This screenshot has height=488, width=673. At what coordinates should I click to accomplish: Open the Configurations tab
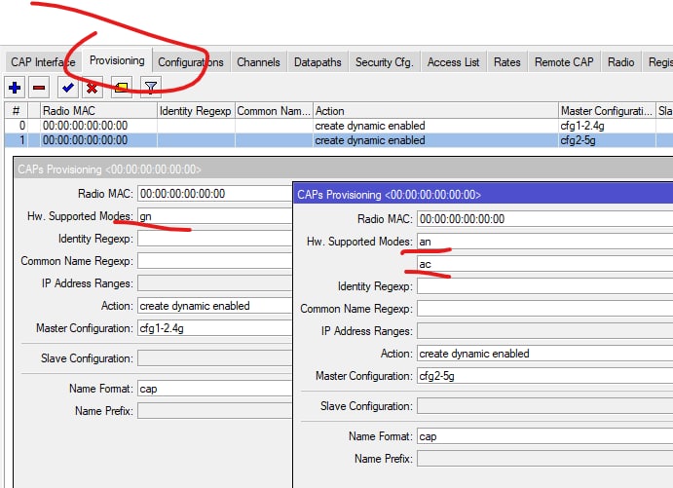(191, 62)
